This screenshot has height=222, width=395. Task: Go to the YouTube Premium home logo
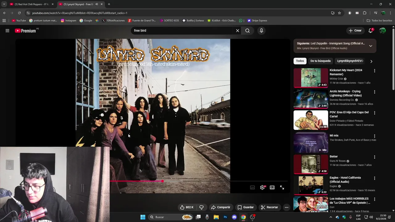click(x=26, y=31)
